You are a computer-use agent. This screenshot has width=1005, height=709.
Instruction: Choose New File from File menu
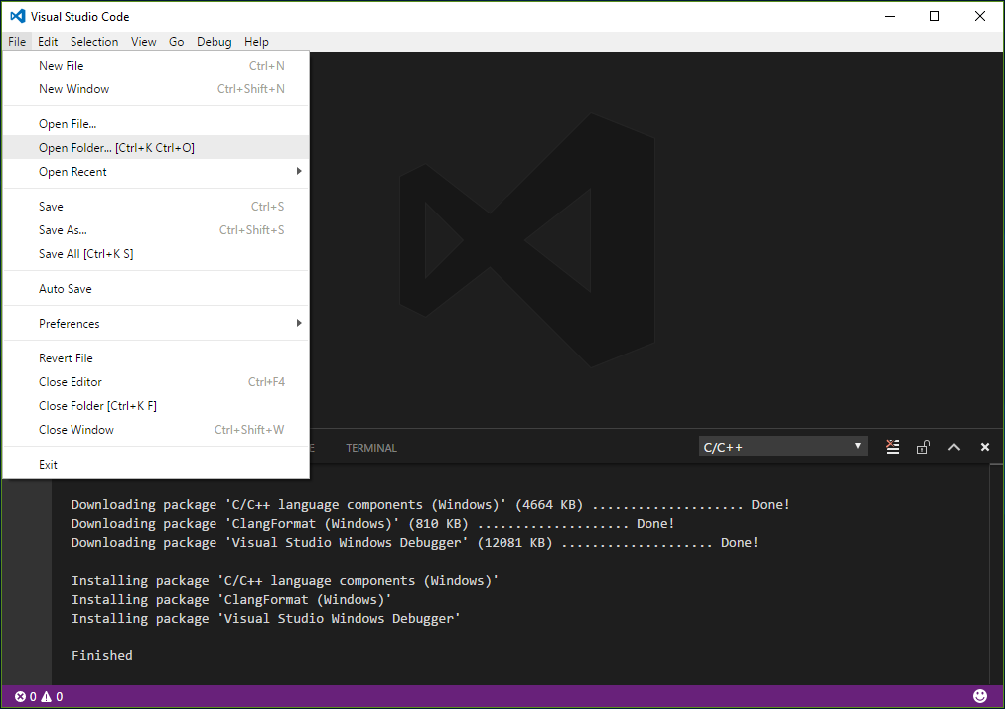pos(156,66)
